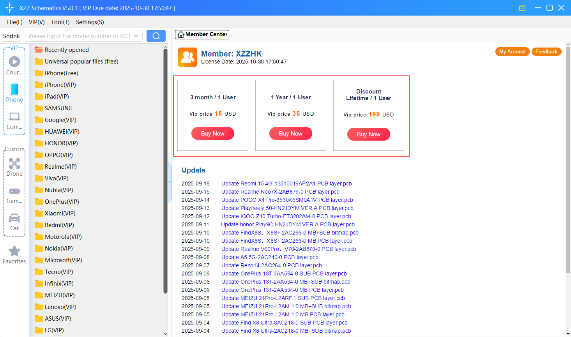The height and width of the screenshot is (337, 571).
Task: Open the Tool(T) menu
Action: (60, 22)
